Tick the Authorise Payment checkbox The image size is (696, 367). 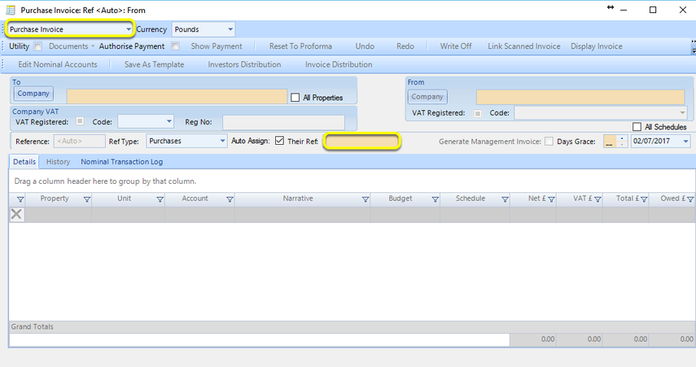click(x=175, y=46)
